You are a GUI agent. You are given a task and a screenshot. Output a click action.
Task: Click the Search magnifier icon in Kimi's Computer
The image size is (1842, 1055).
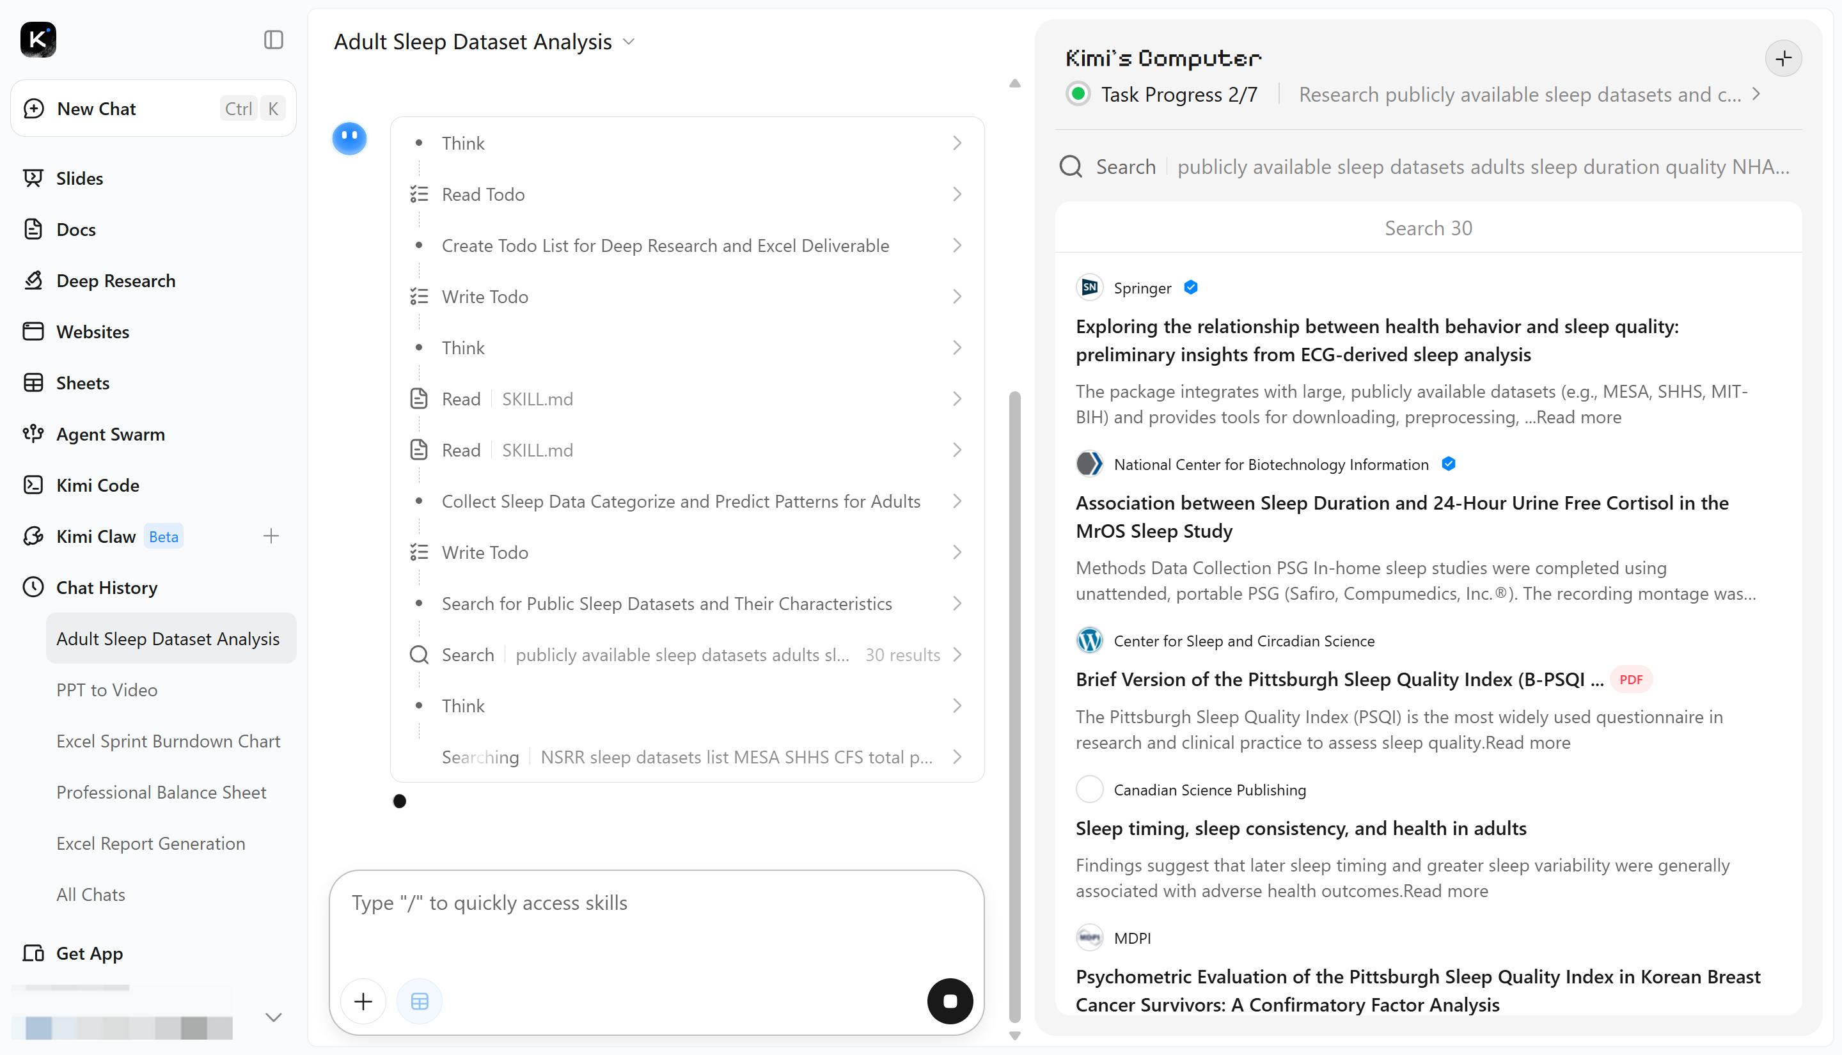(1070, 167)
